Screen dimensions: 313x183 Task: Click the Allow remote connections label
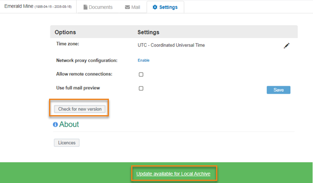pos(84,74)
